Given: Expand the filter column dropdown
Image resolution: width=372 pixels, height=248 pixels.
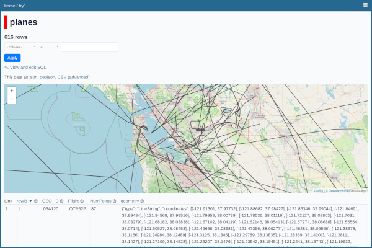Looking at the screenshot, I should 20,47.
